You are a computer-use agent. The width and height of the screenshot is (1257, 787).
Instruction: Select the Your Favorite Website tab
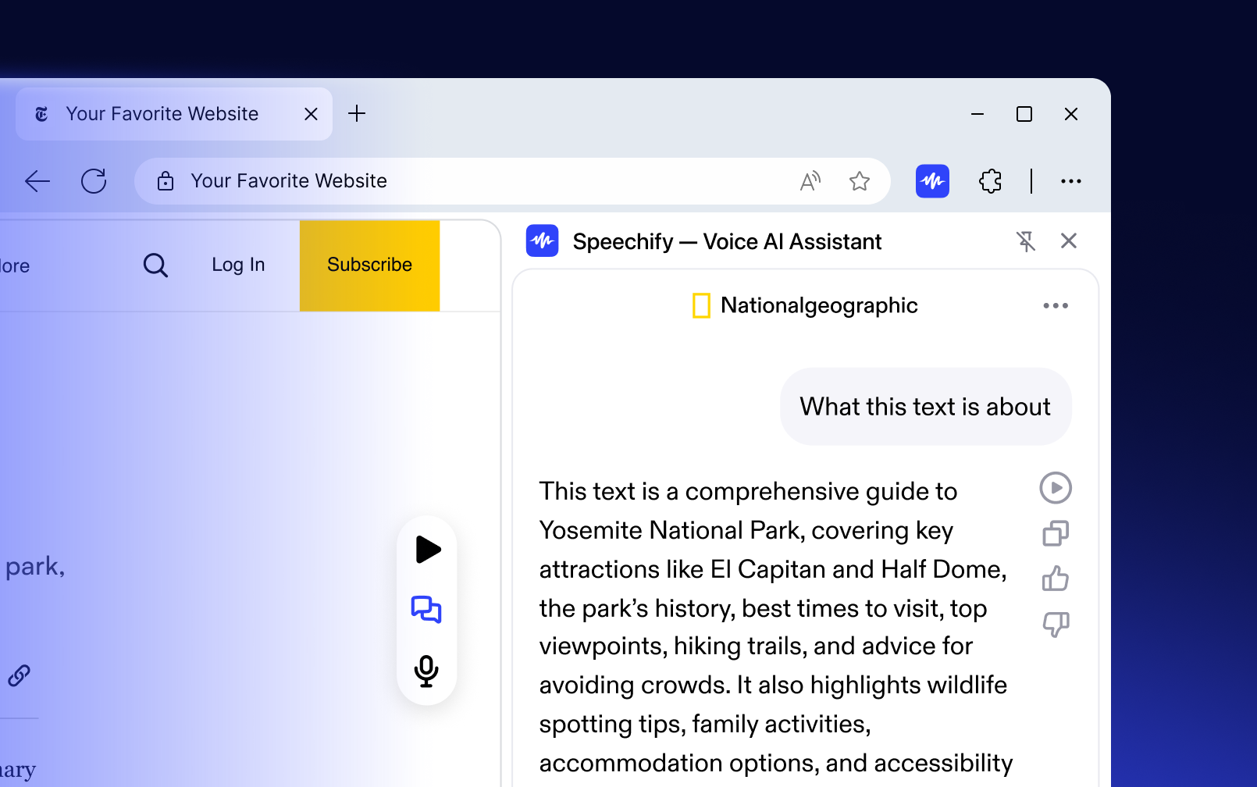[x=174, y=114]
